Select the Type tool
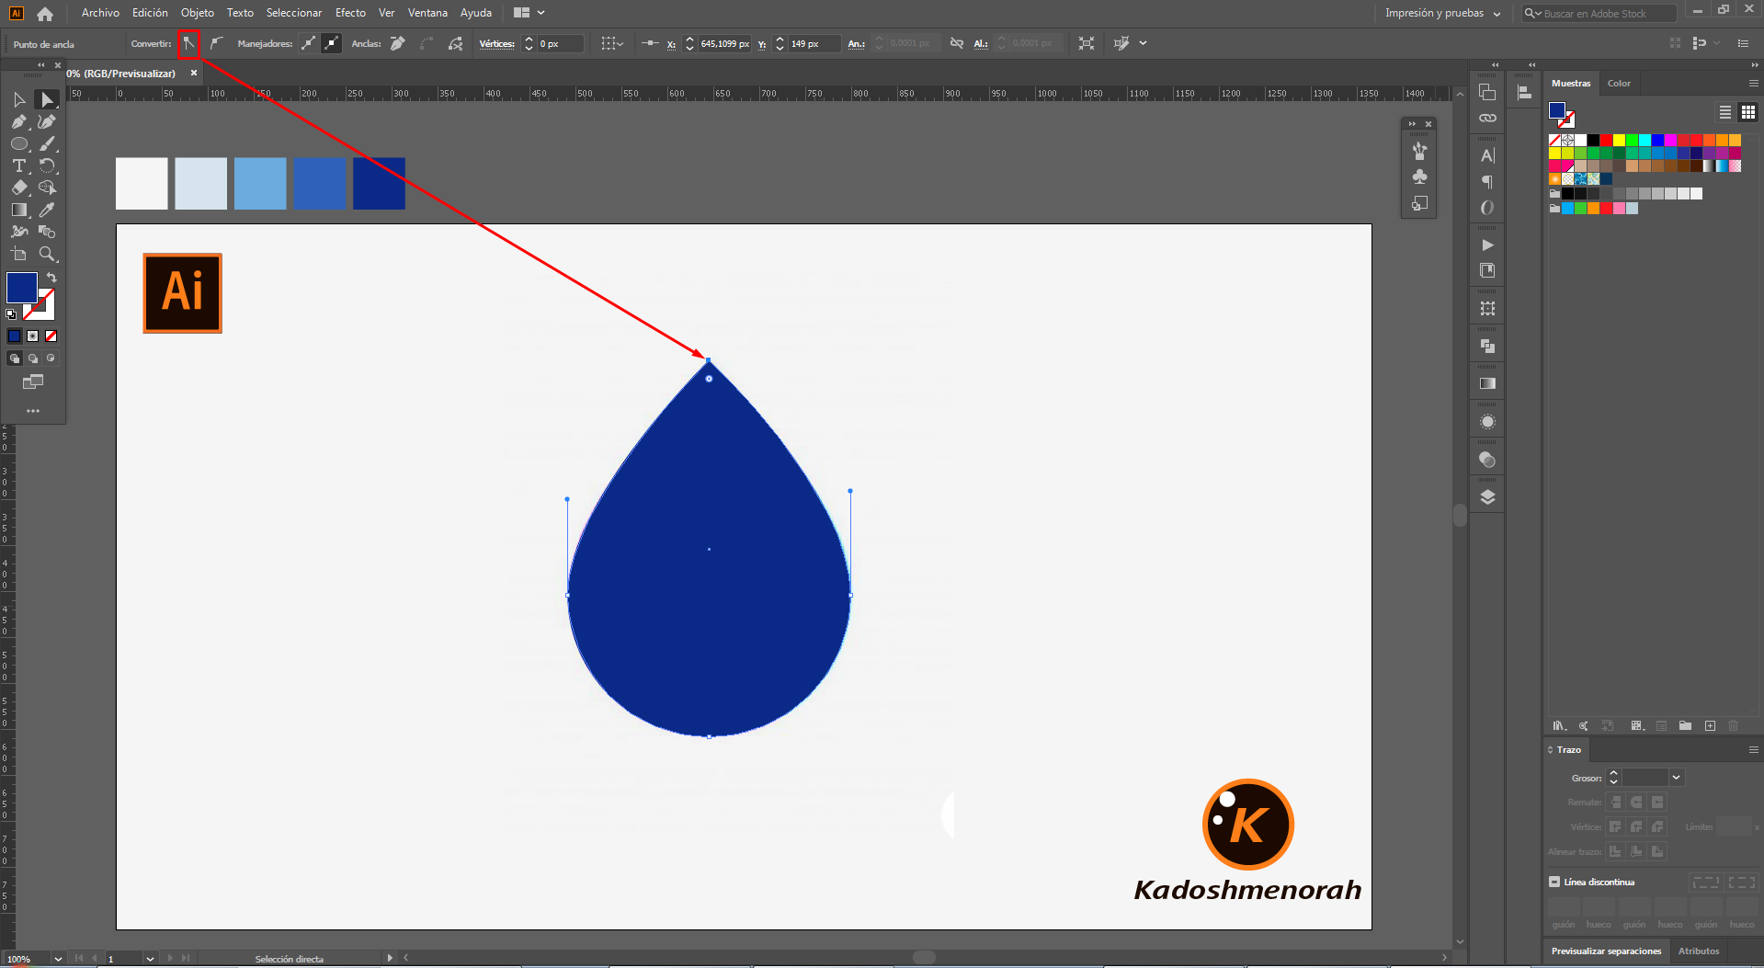The width and height of the screenshot is (1764, 968). pos(19,165)
